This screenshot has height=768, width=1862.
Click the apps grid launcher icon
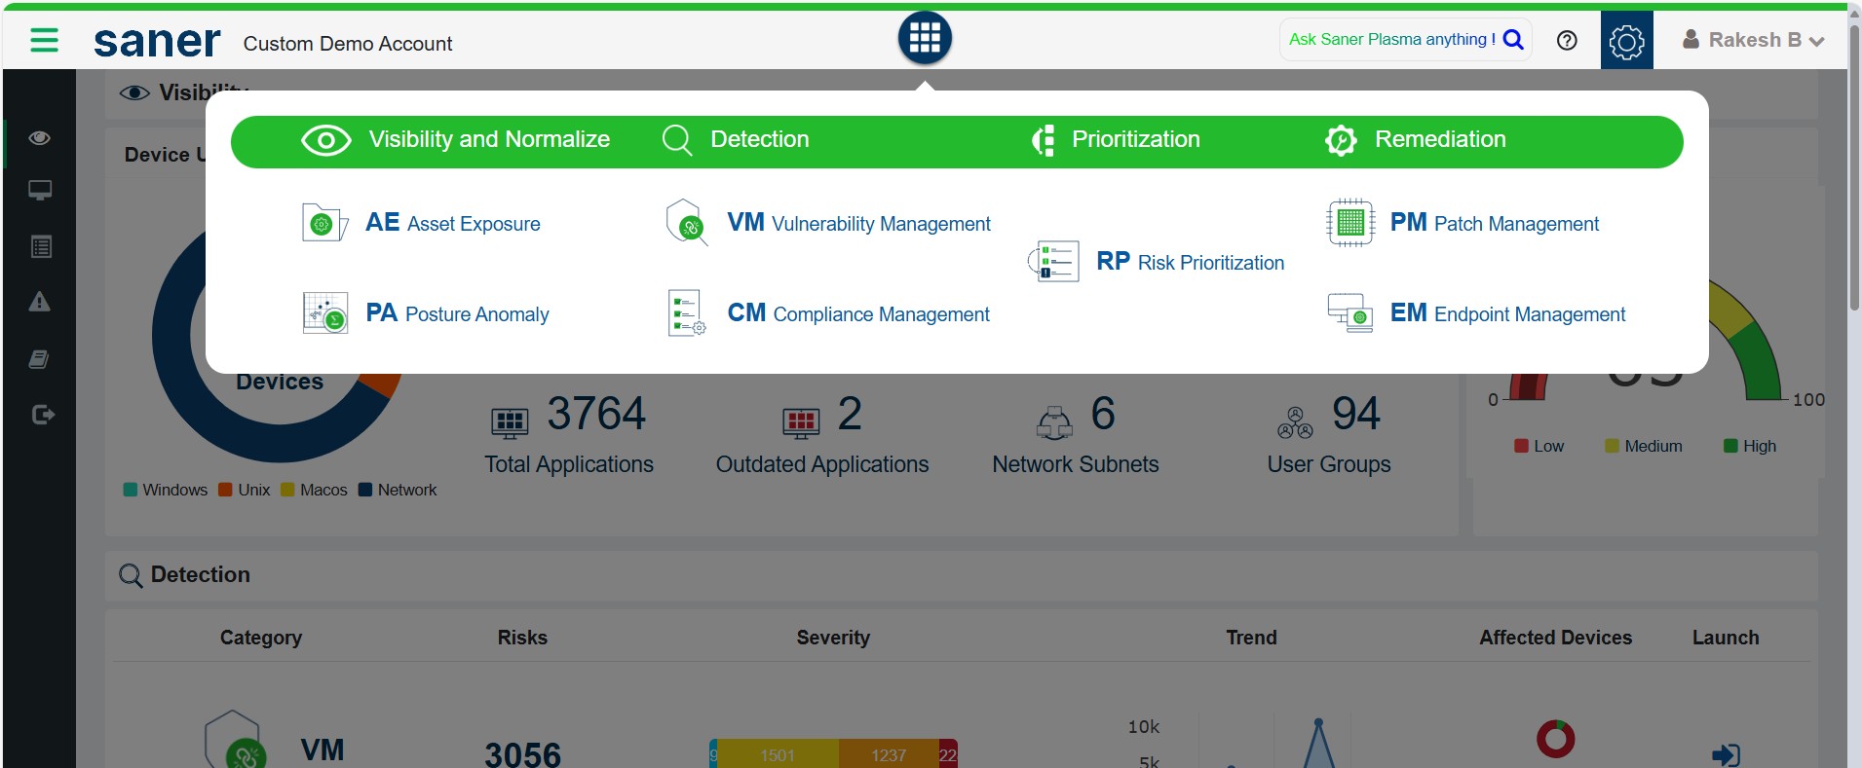925,39
